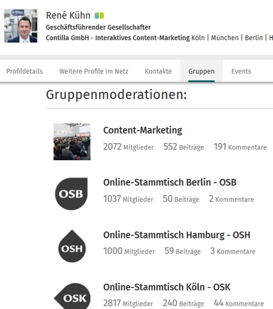The height and width of the screenshot is (309, 273).
Task: Click the Geschäftsführender Gesellschafter job title
Action: 98,27
